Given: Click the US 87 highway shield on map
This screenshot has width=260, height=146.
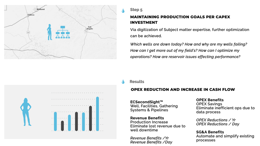Looking at the screenshot, I should pos(60,10).
